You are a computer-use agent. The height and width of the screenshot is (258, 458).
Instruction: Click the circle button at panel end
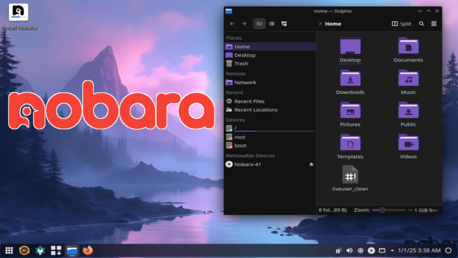tap(449, 250)
